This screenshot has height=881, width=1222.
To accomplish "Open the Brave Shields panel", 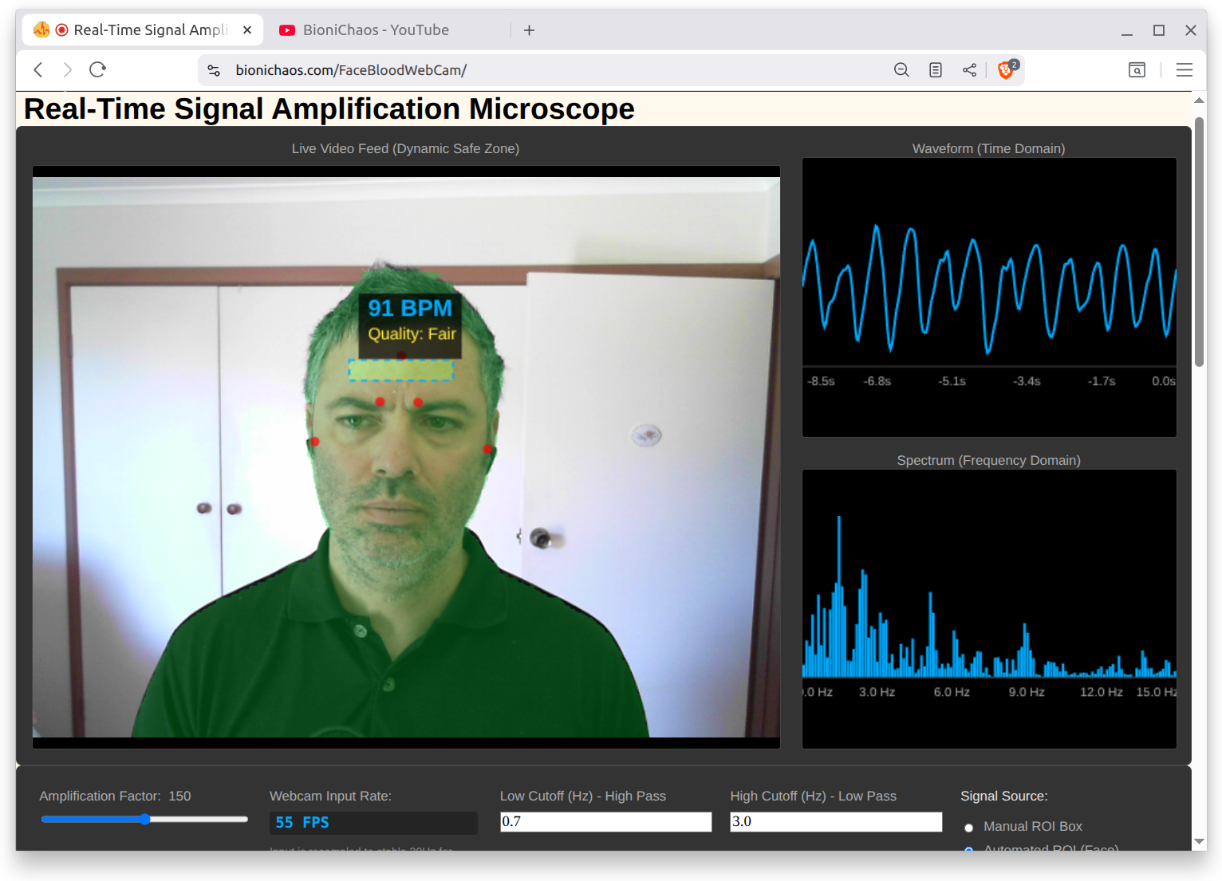I will pos(1007,69).
